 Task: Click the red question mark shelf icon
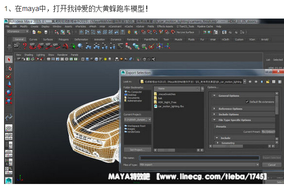pos(25,46)
